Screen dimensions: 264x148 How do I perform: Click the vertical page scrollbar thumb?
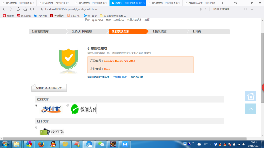262,67
